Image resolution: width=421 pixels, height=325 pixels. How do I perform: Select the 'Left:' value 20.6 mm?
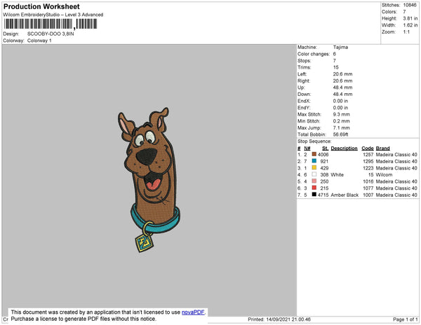tap(342, 74)
